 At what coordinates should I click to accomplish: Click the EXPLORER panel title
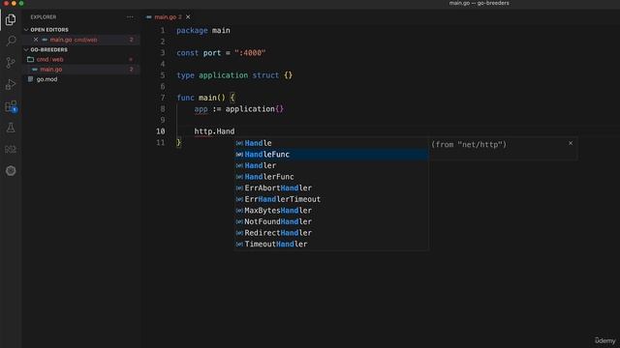tap(44, 17)
